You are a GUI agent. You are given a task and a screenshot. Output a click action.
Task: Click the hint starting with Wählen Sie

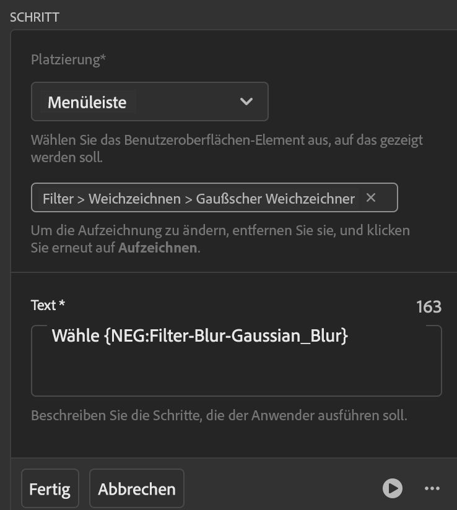(x=227, y=148)
